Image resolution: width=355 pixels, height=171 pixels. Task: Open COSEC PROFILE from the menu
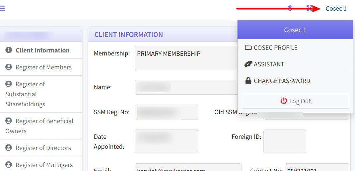point(275,48)
